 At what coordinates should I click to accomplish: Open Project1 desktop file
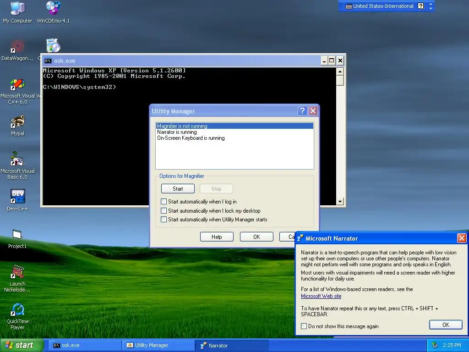coord(17,238)
